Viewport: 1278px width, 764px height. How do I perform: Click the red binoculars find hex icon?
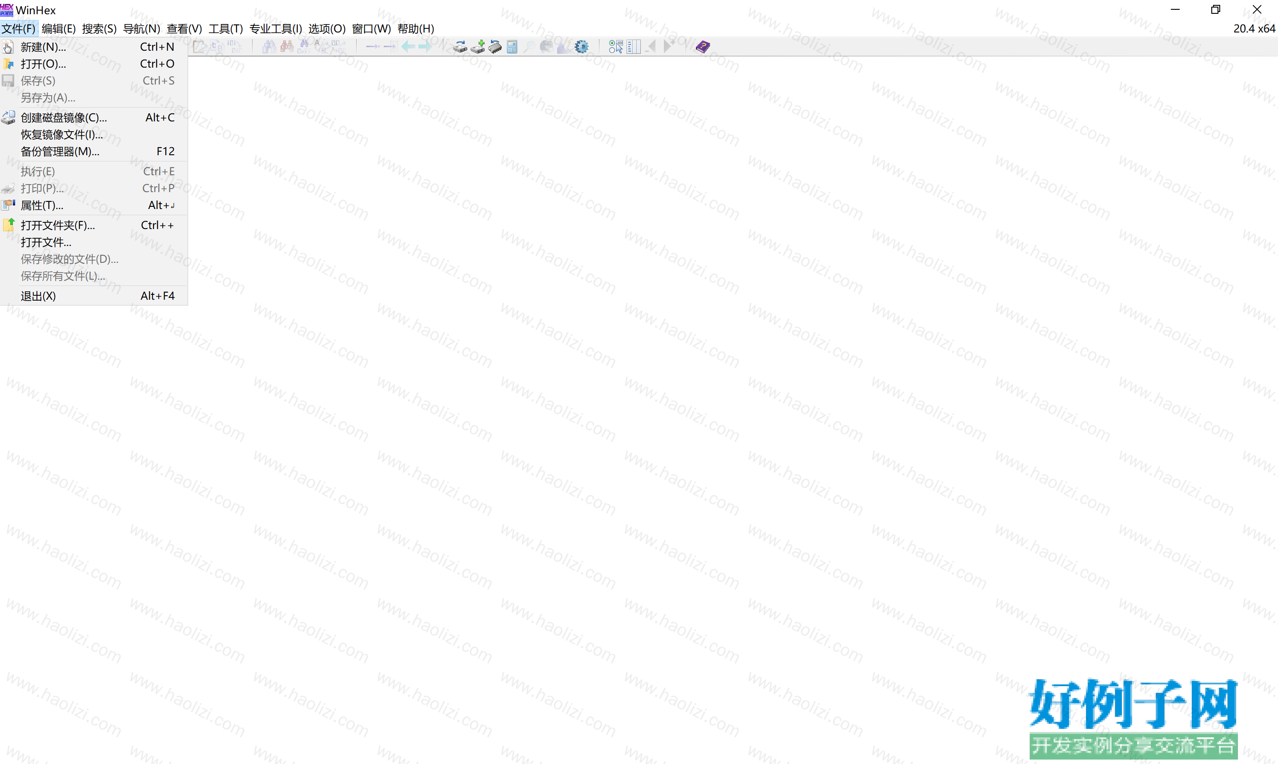click(287, 47)
